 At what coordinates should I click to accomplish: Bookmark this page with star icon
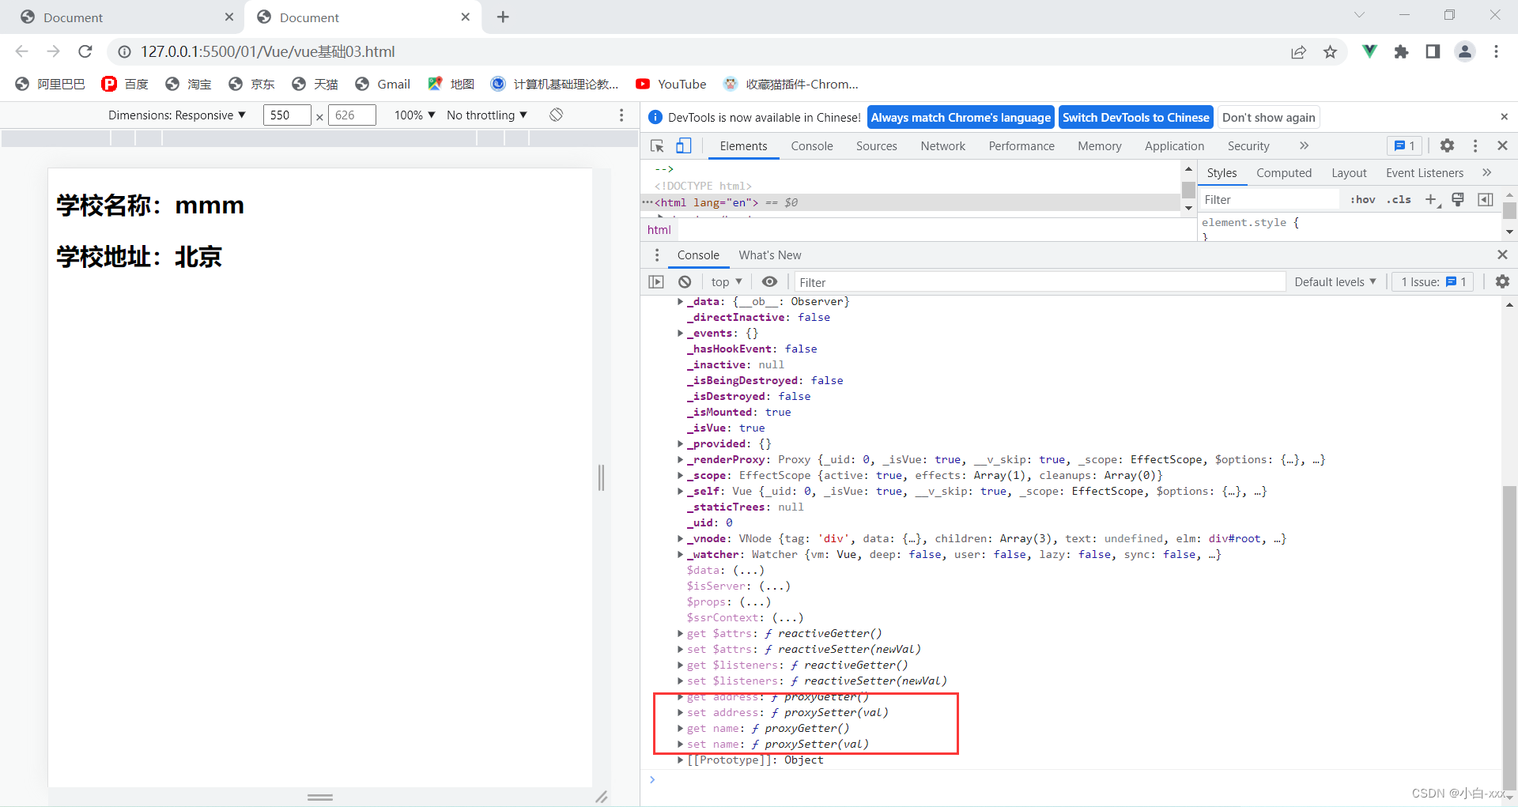click(x=1330, y=52)
